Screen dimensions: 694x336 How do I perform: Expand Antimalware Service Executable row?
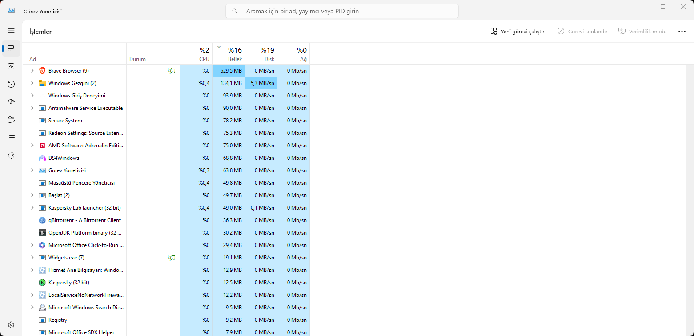coord(32,108)
